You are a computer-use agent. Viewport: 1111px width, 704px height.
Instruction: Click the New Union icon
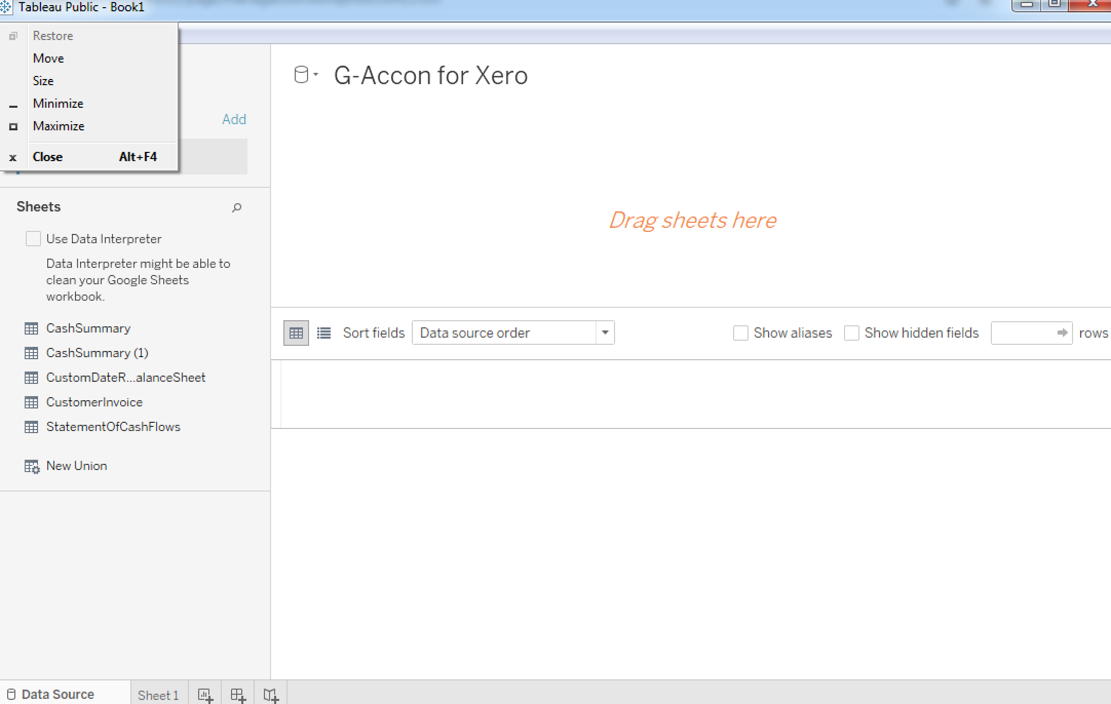tap(32, 466)
